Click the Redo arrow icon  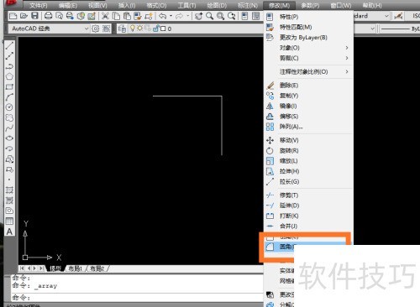click(179, 16)
